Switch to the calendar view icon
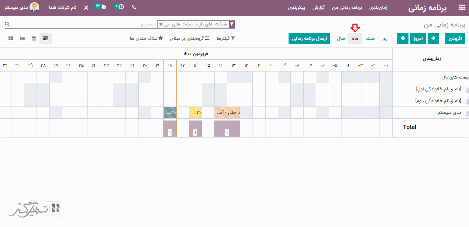The width and height of the screenshot is (469, 227). click(x=34, y=38)
